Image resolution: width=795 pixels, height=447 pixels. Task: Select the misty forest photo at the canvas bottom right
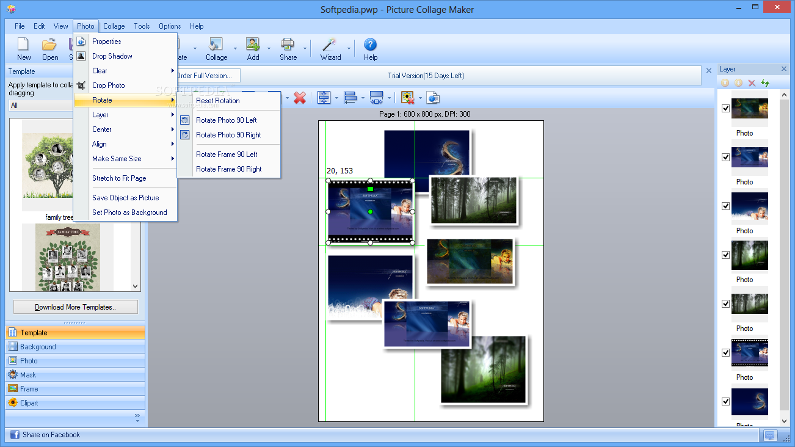483,369
